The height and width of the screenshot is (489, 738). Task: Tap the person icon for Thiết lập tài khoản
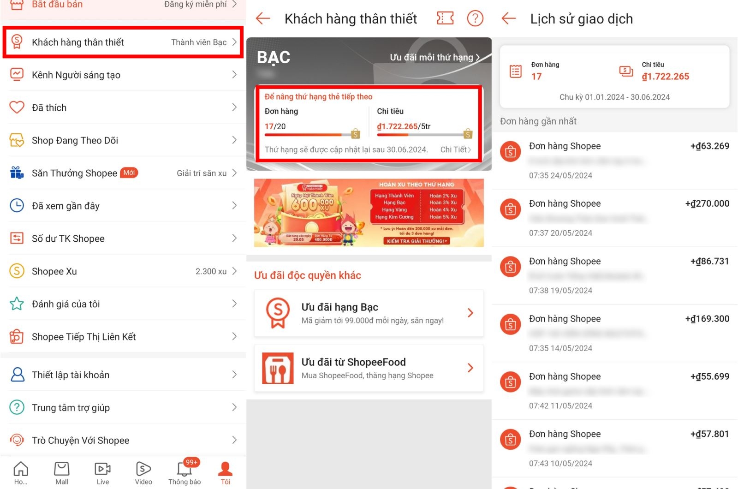point(17,375)
